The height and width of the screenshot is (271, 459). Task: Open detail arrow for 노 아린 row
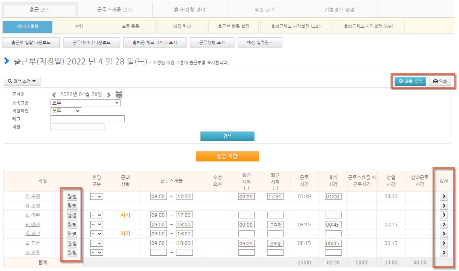[x=444, y=215]
